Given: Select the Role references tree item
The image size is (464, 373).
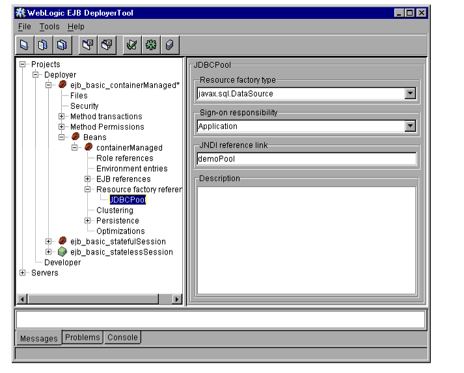Looking at the screenshot, I should click(x=124, y=158).
